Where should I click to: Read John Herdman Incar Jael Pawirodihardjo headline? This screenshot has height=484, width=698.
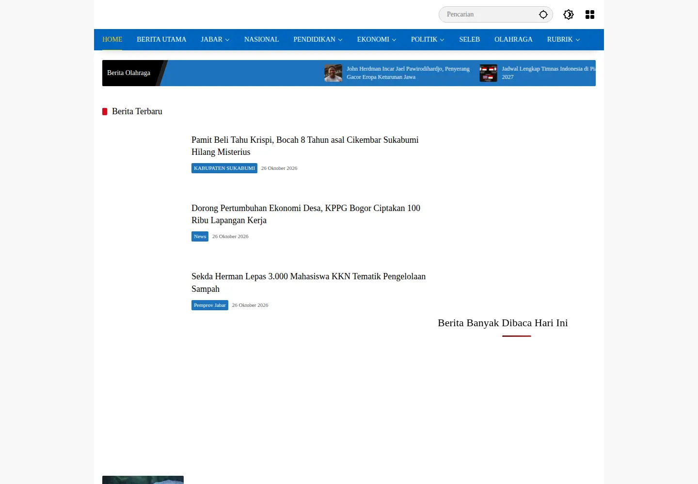point(408,73)
